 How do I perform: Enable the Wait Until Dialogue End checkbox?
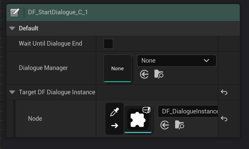tap(108, 43)
